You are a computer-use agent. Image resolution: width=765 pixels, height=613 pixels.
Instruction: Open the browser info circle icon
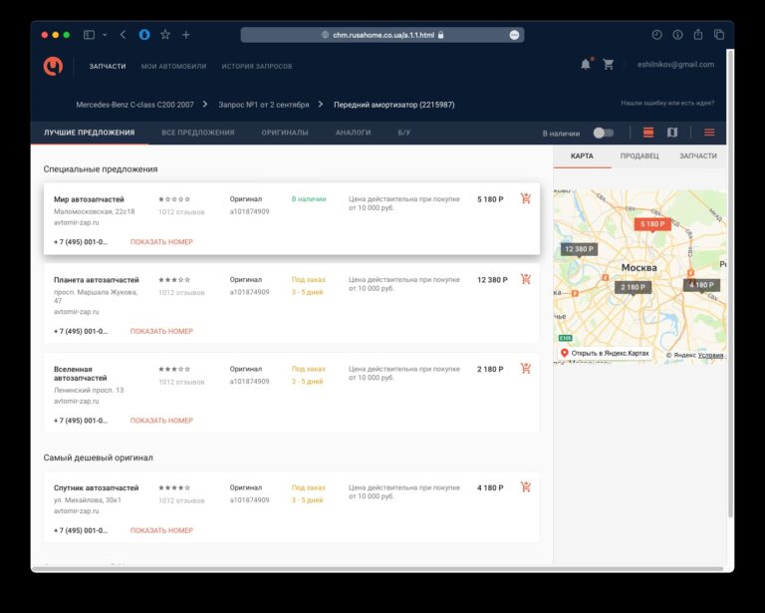(677, 35)
